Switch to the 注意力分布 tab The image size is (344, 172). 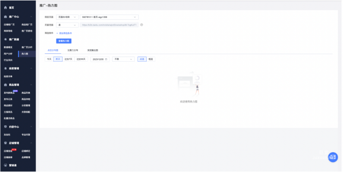click(x=72, y=50)
